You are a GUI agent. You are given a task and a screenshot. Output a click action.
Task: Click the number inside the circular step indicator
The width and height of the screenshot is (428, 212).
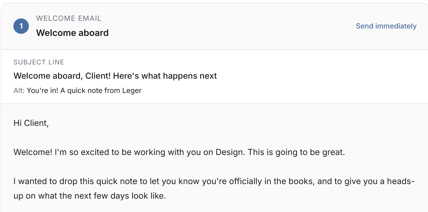(21, 26)
